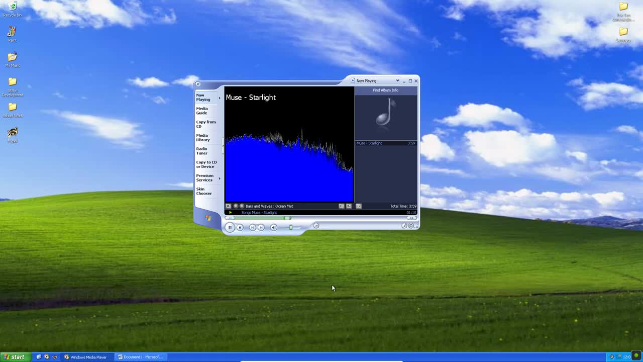Expand the Now Playing sidebar arrow
Image resolution: width=643 pixels, height=362 pixels.
220,98
